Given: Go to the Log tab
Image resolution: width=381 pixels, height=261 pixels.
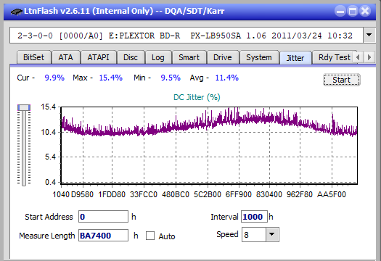Looking at the screenshot, I should pos(158,57).
